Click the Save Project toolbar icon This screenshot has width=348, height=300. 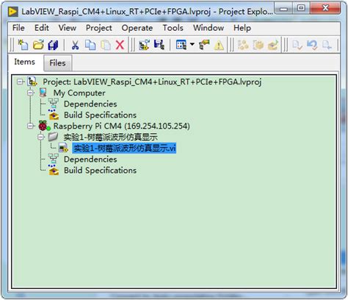159,45
